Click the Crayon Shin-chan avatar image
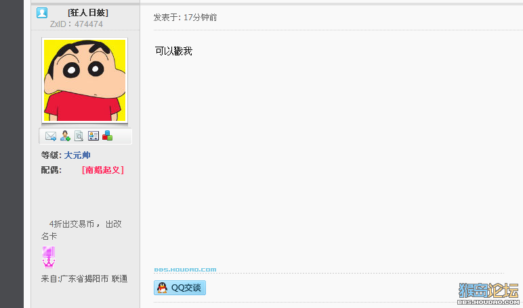This screenshot has height=308, width=523. click(x=85, y=80)
